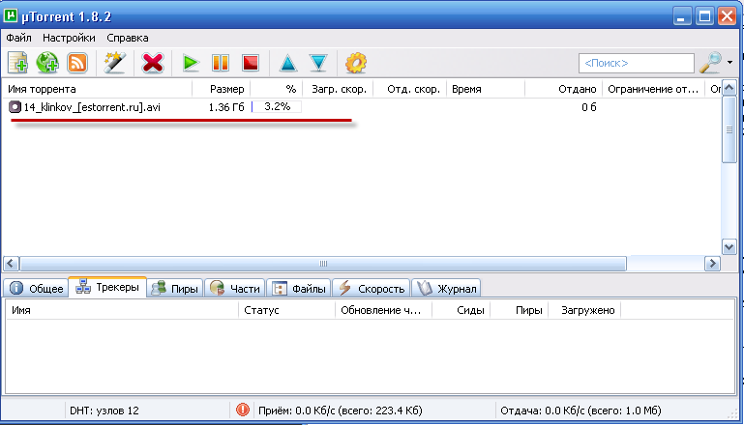
Task: Click the 0 б uploaded cell
Action: tap(589, 107)
